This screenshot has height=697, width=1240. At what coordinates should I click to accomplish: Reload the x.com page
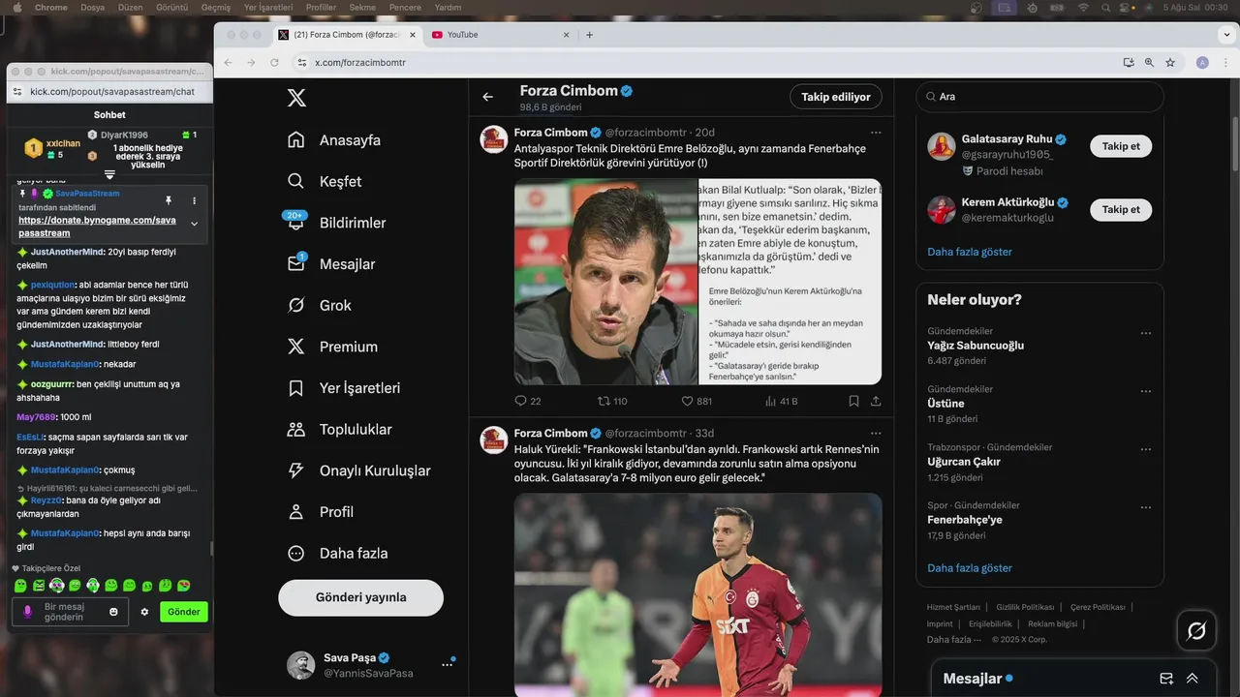275,62
